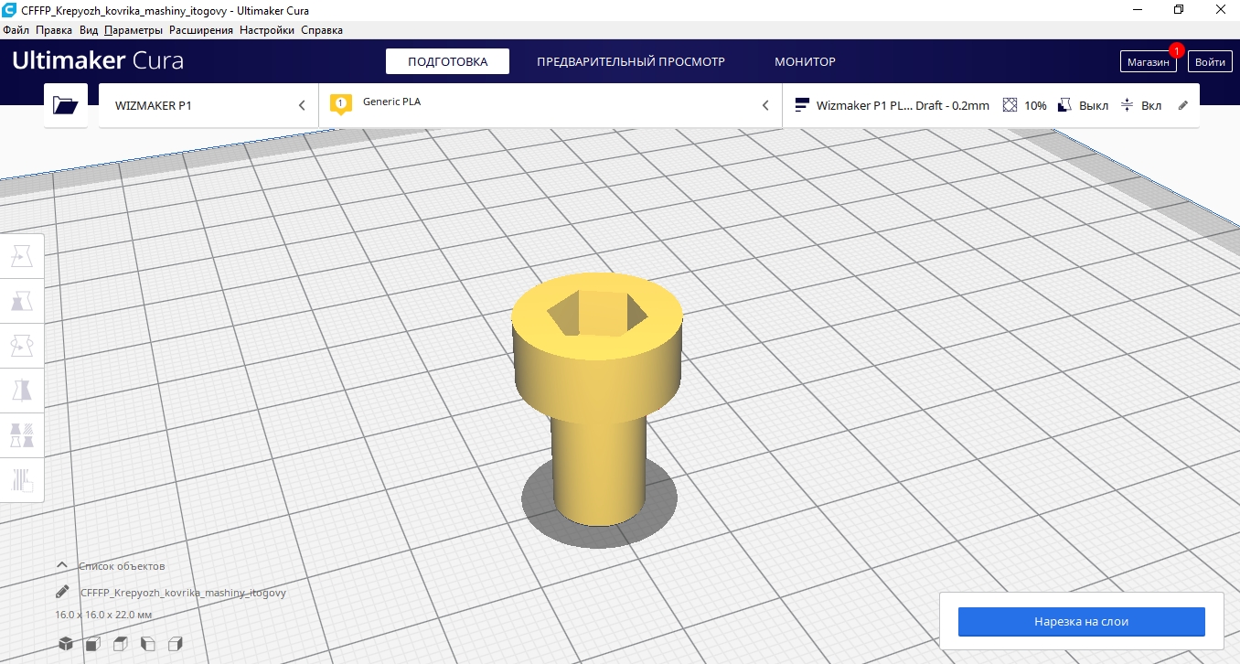The image size is (1240, 664).
Task: Collapse the Список объектов list
Action: [x=62, y=565]
